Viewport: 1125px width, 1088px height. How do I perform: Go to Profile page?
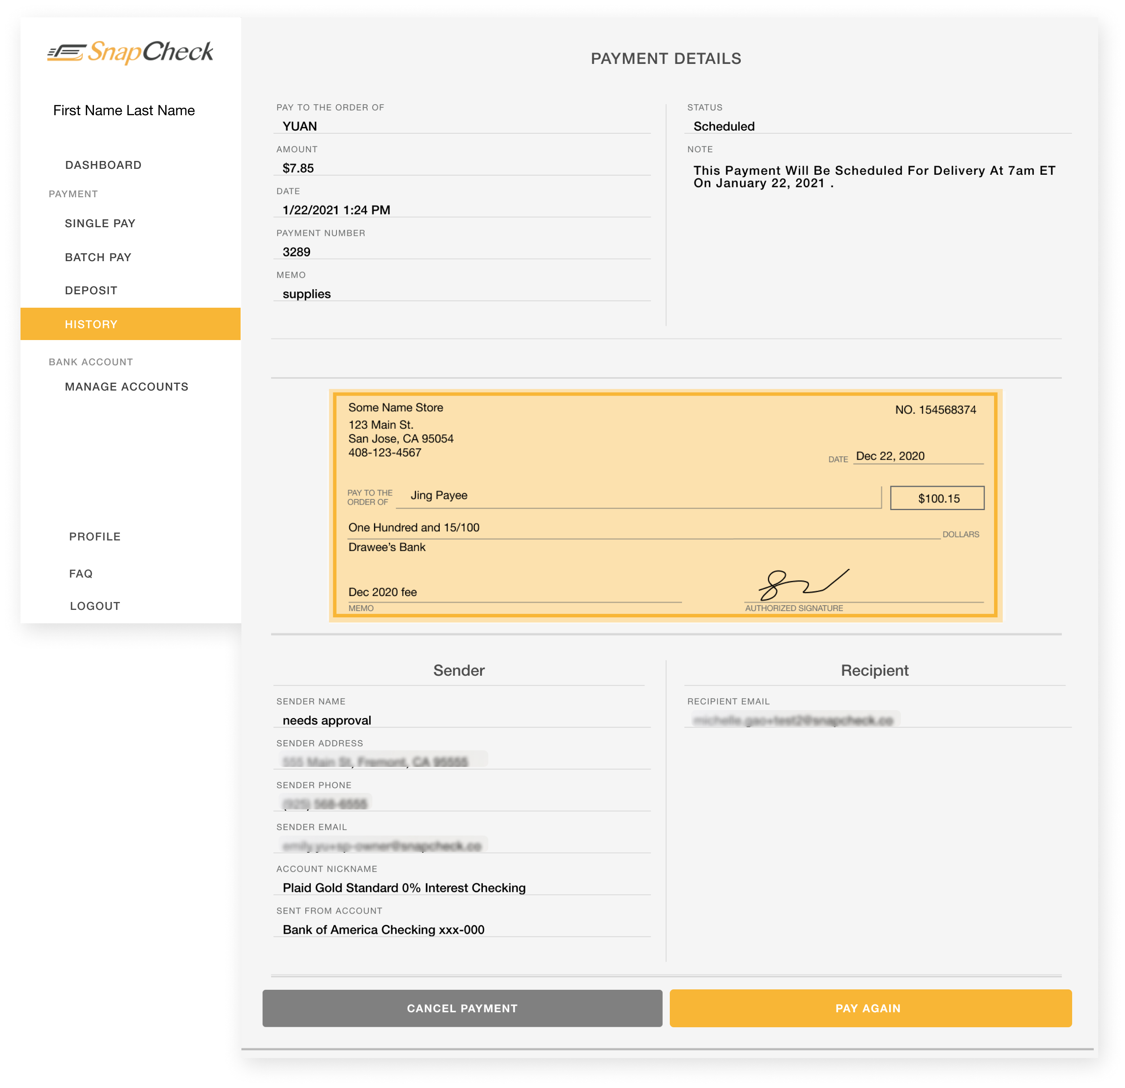pos(95,537)
